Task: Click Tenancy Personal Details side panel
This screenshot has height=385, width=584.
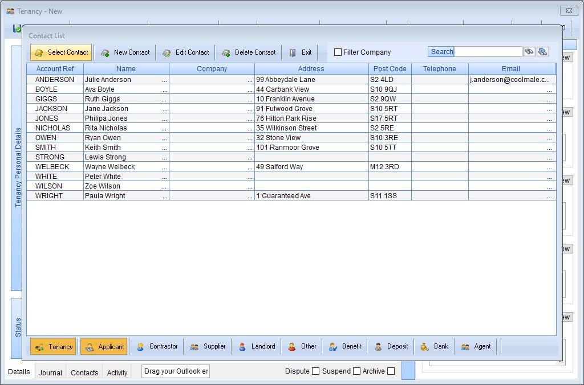Action: (17, 168)
